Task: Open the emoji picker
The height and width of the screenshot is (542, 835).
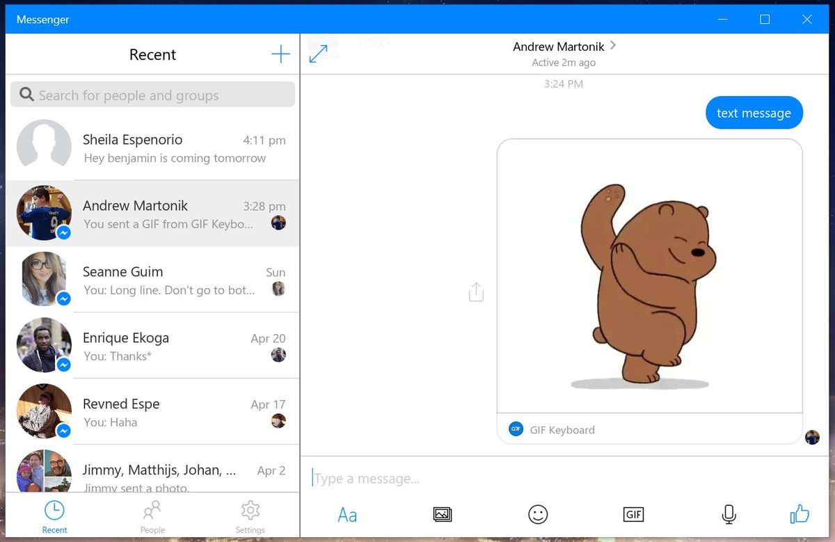Action: click(538, 515)
